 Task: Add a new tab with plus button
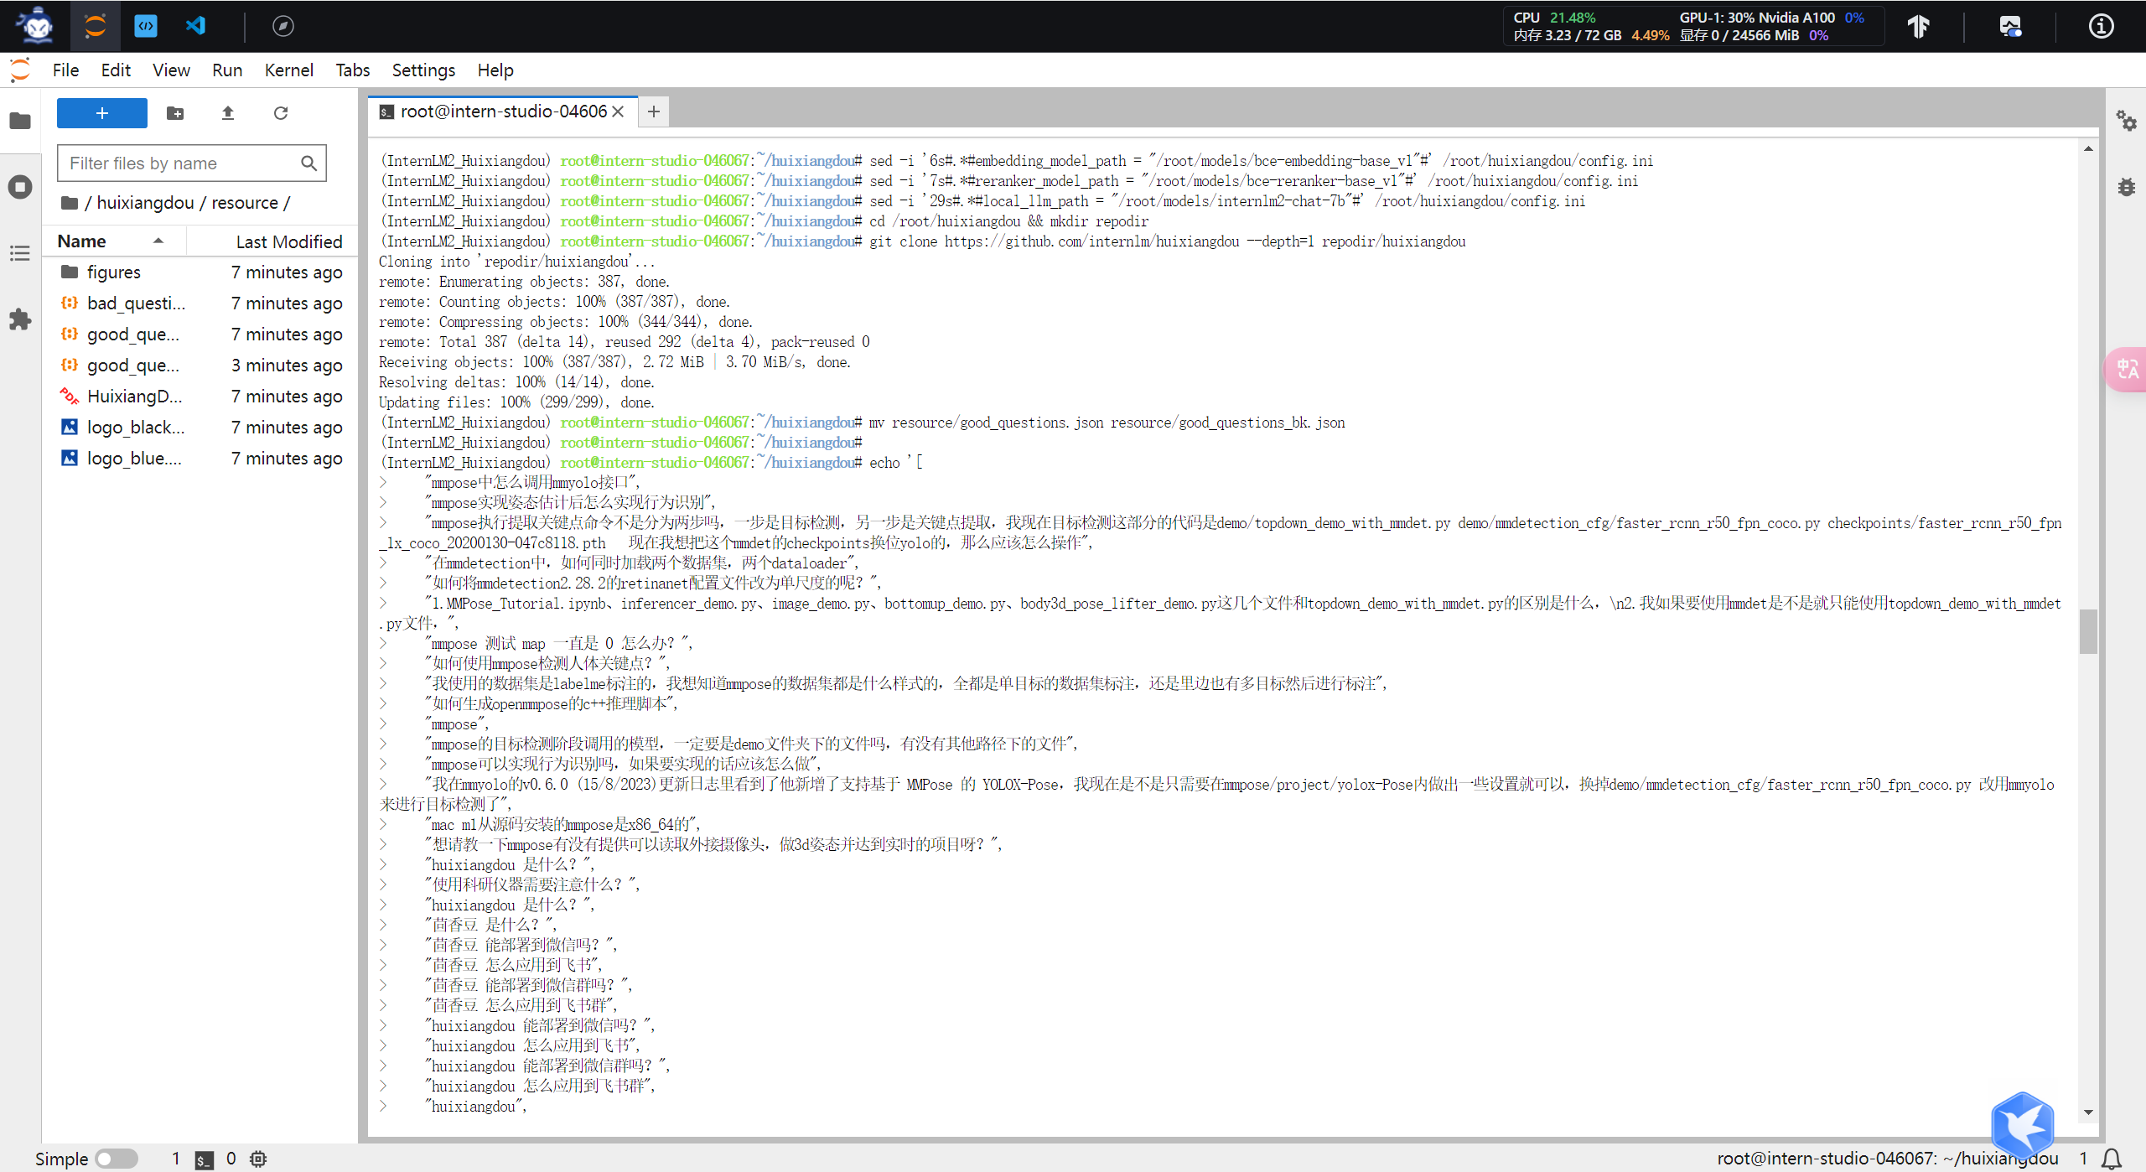(x=654, y=111)
